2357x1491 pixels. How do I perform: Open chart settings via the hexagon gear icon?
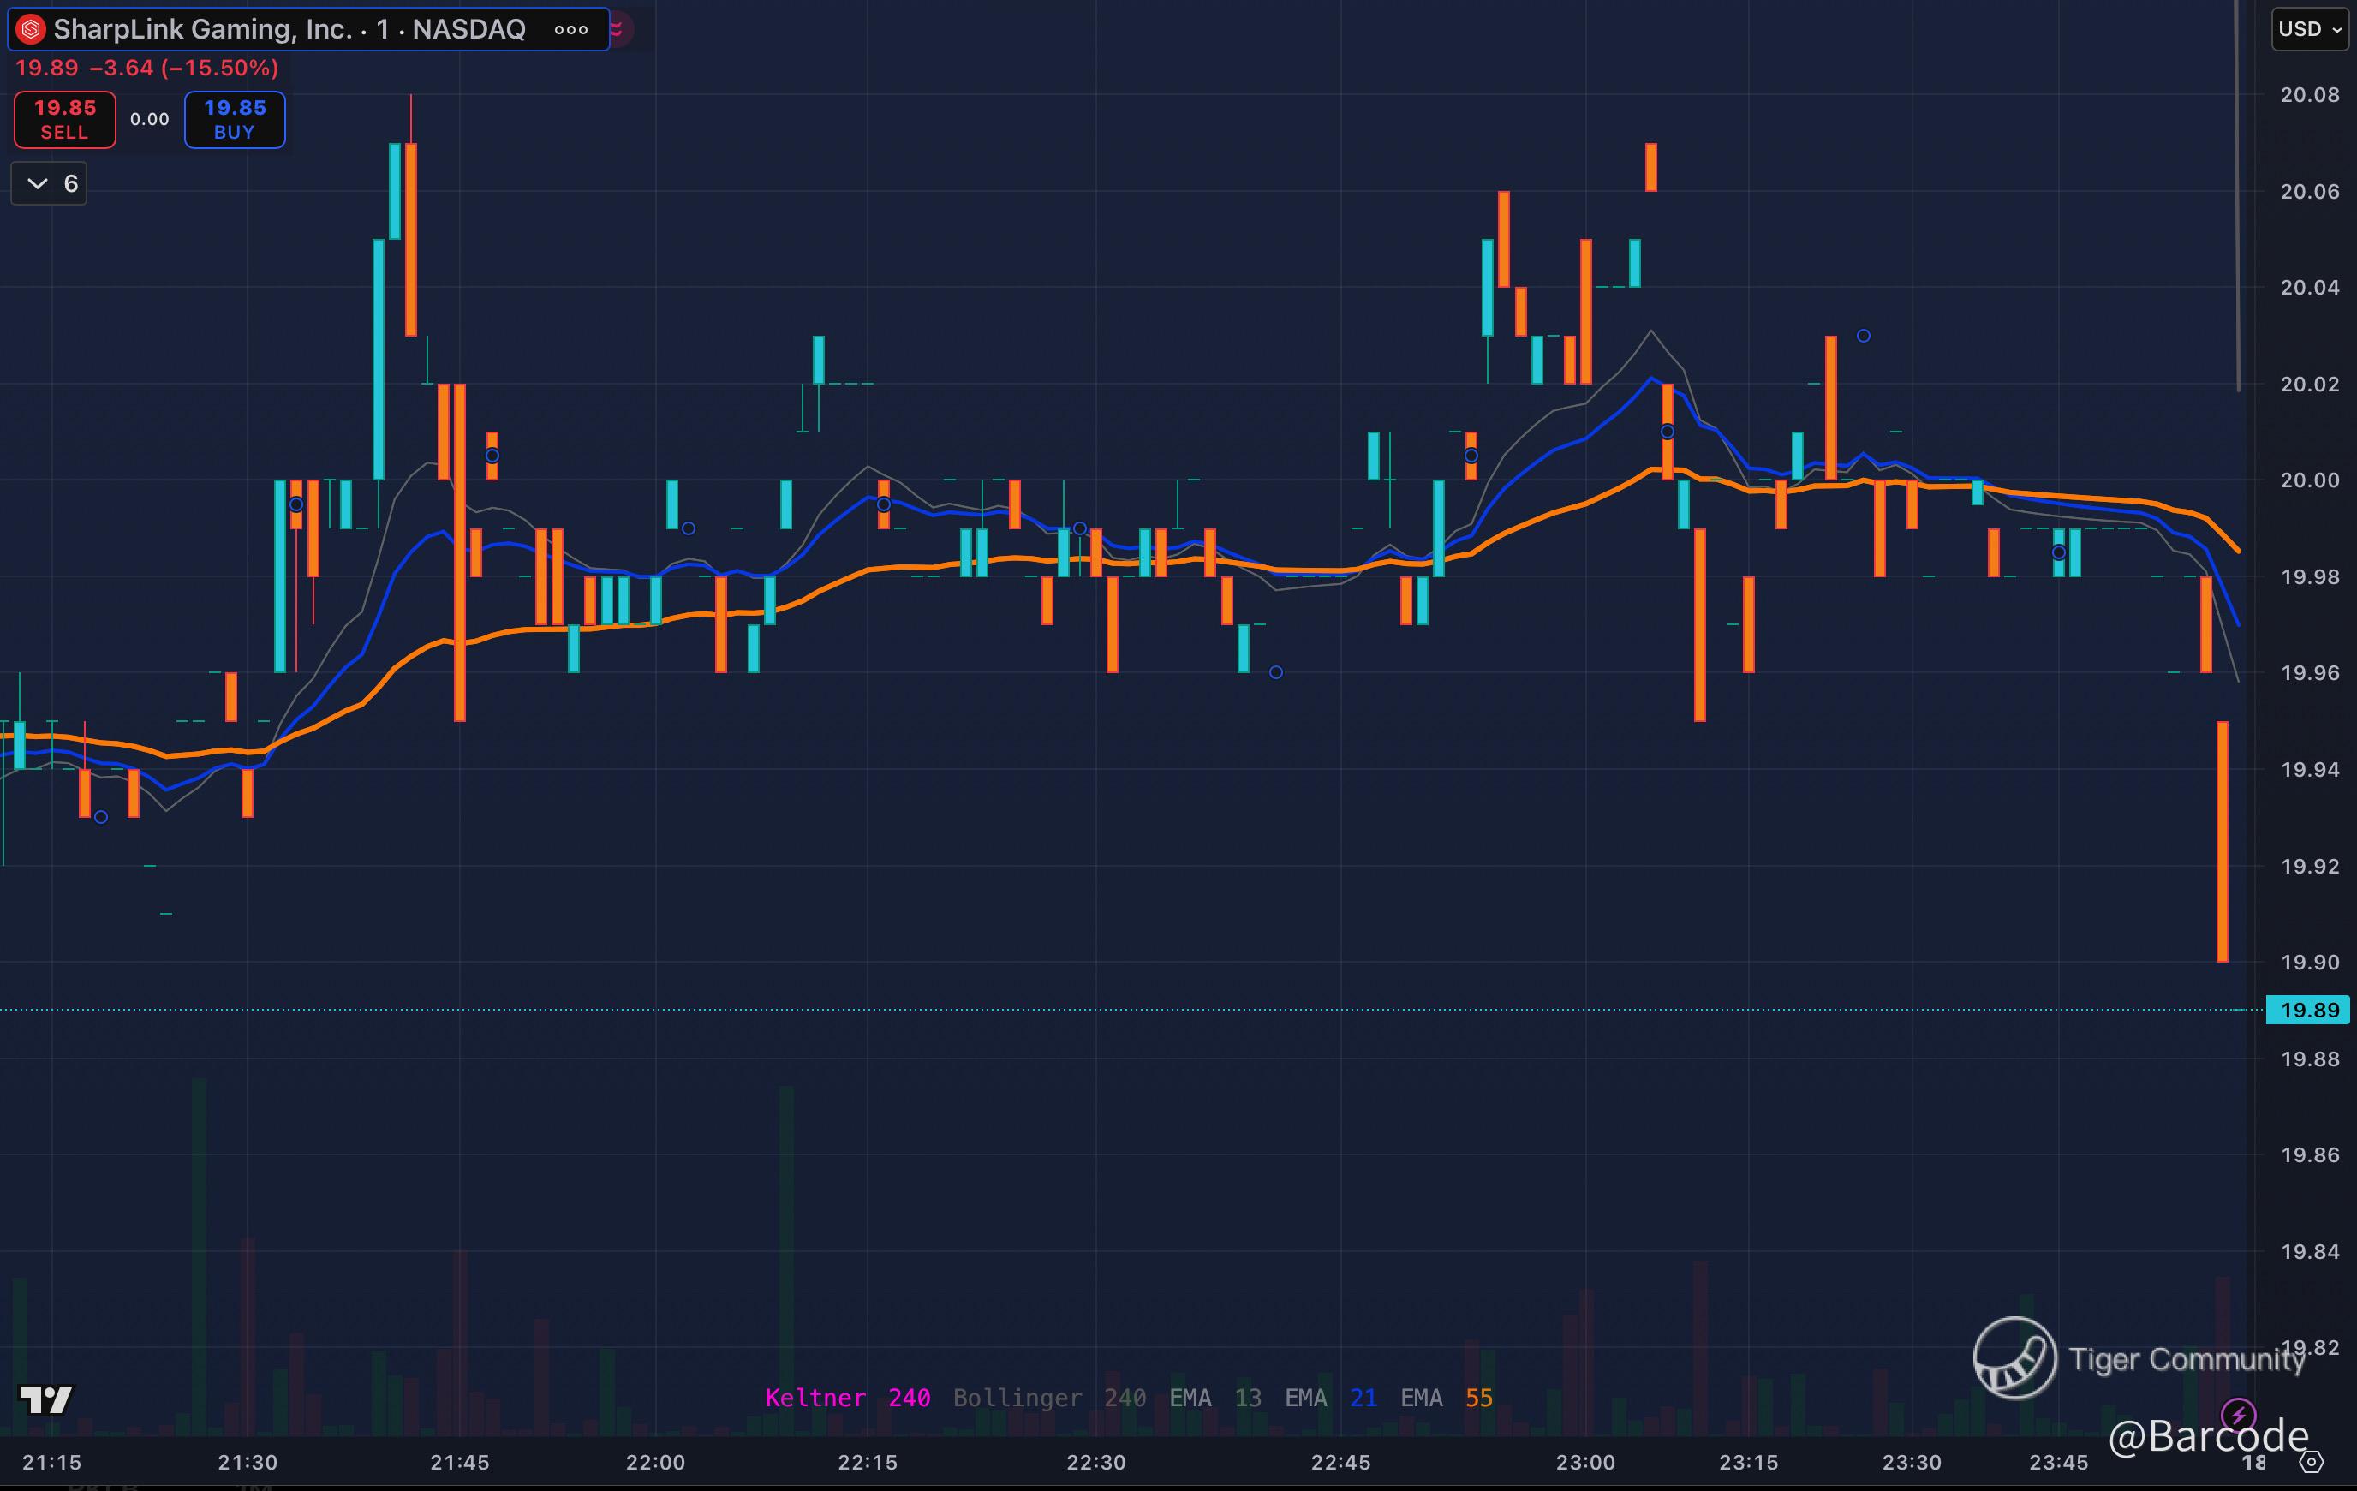2311,1463
